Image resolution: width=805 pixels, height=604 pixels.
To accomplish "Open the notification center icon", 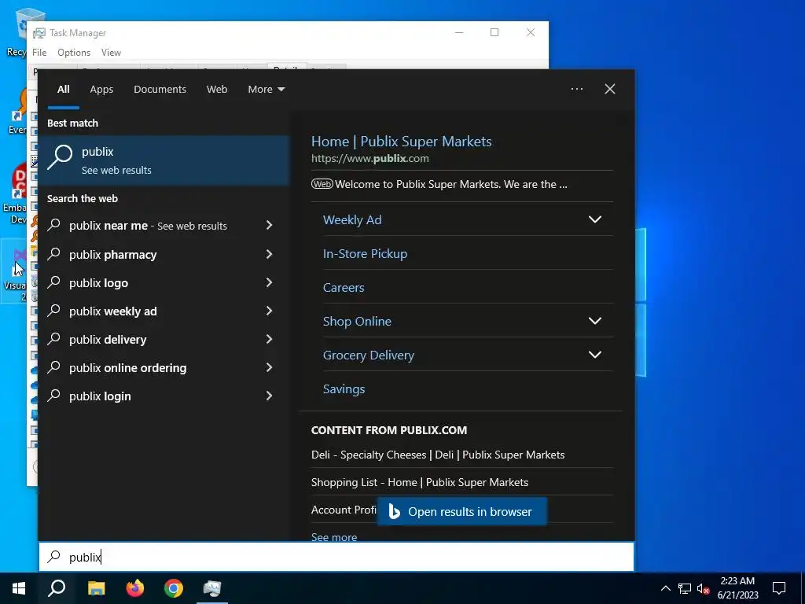I will (x=779, y=588).
